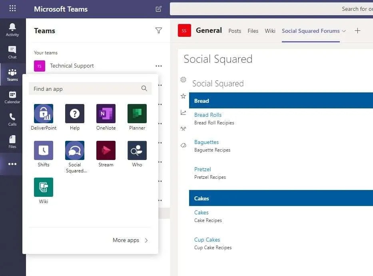
Task: Switch to the Wiki tab
Action: pyautogui.click(x=270, y=31)
